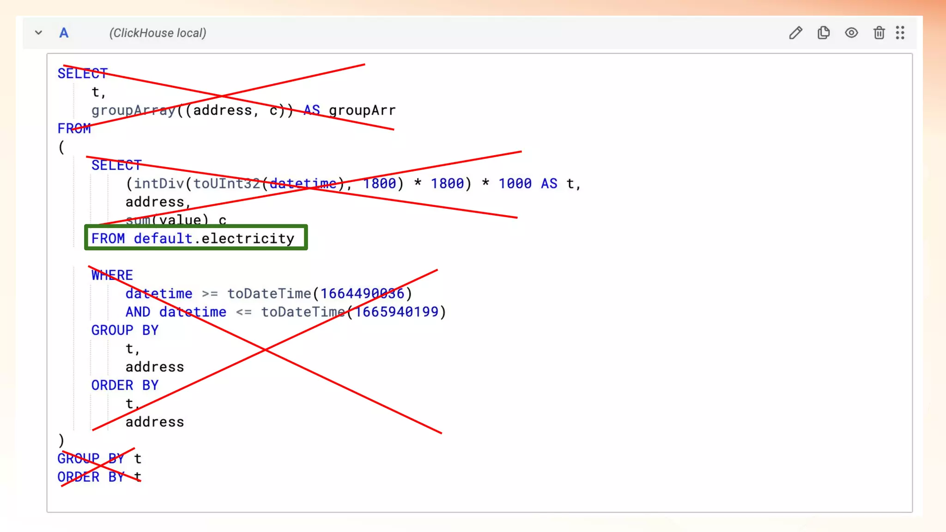This screenshot has height=532, width=946.
Task: Click the six-dot drag handle icon
Action: [x=900, y=33]
